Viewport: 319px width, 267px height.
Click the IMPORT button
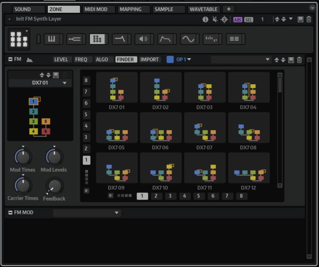pyautogui.click(x=149, y=60)
